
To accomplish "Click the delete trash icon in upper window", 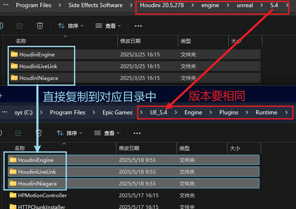I will point(40,26).
